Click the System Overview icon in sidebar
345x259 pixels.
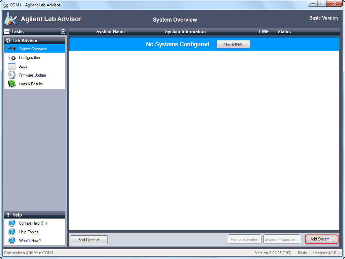coord(12,49)
